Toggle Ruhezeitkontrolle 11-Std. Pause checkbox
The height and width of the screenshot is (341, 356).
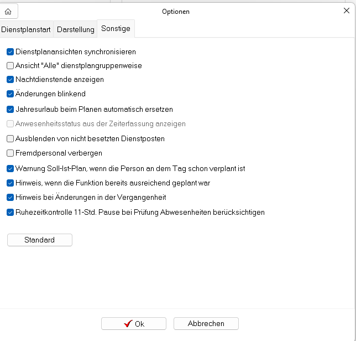(10, 213)
